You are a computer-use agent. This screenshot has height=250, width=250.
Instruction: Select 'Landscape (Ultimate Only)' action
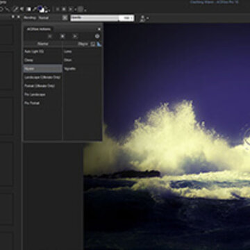(43, 77)
